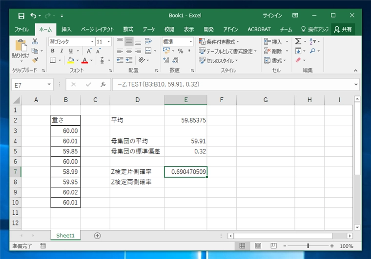The image size is (371, 259).
Task: Click Wrap Text icon
Action: [x=148, y=41]
